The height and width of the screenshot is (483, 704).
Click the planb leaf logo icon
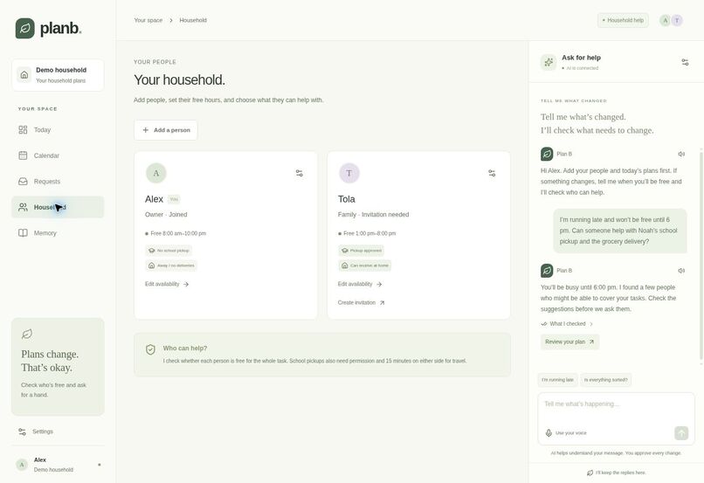[x=24, y=28]
